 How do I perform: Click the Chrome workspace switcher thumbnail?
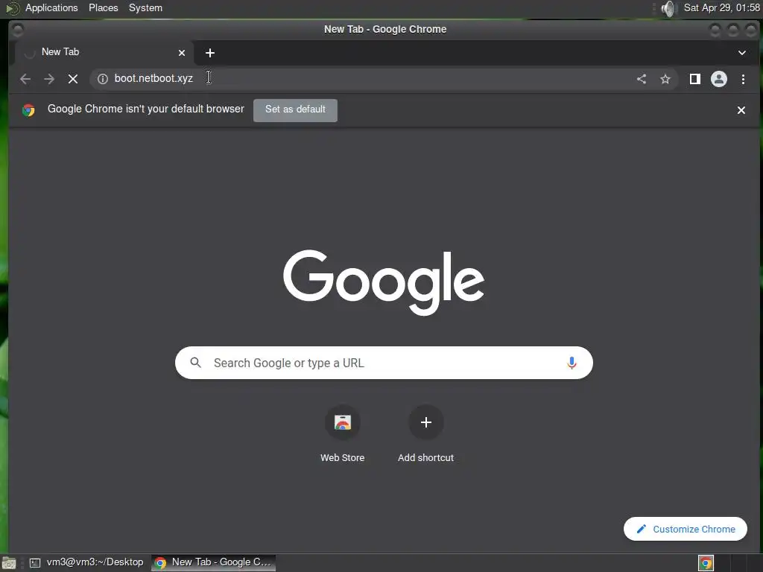tap(706, 563)
